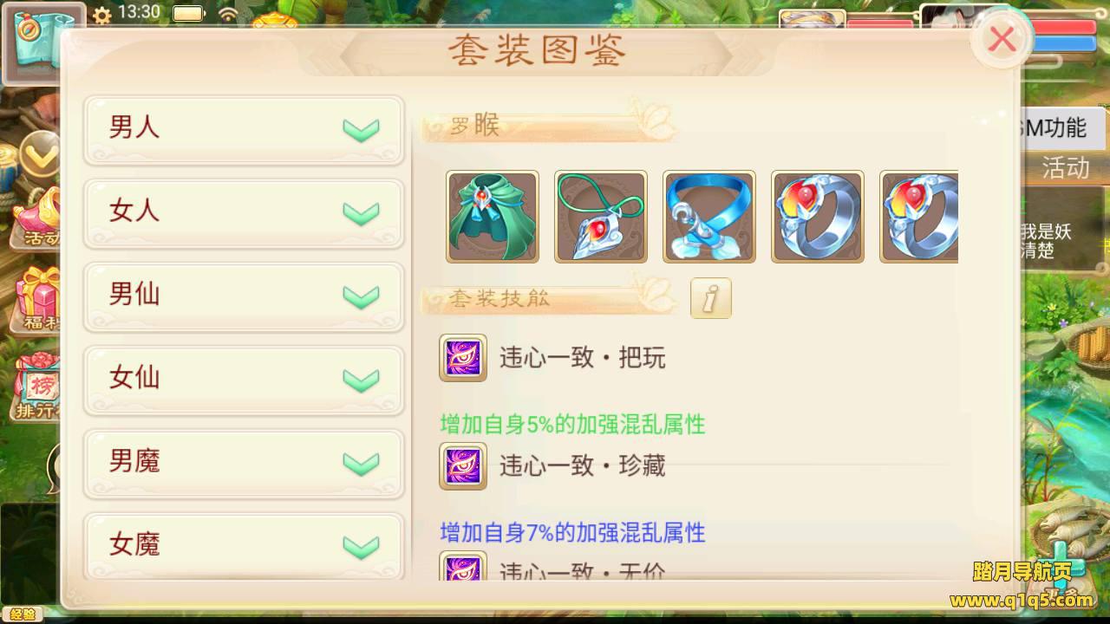This screenshot has width=1110, height=624.
Task: Open the settings gear in status bar
Action: click(101, 14)
